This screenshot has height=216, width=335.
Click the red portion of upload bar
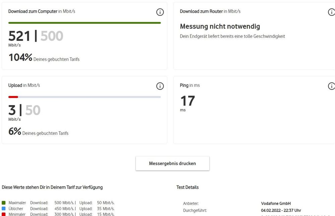[x=13, y=97]
